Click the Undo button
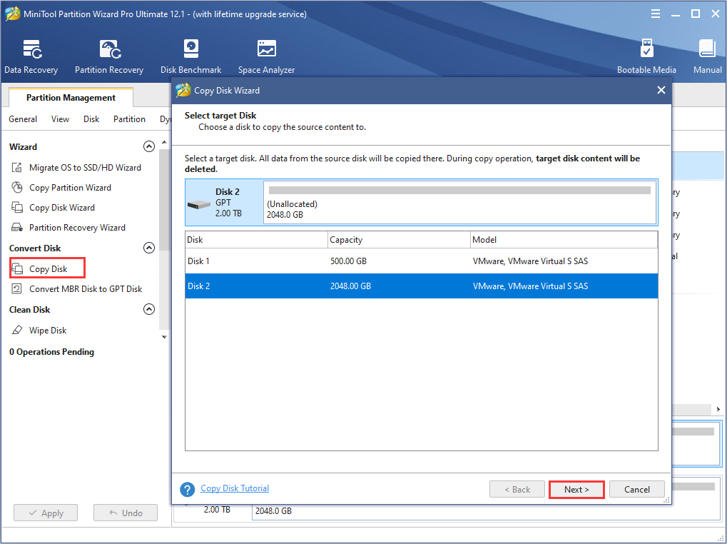The height and width of the screenshot is (544, 727). (x=125, y=513)
